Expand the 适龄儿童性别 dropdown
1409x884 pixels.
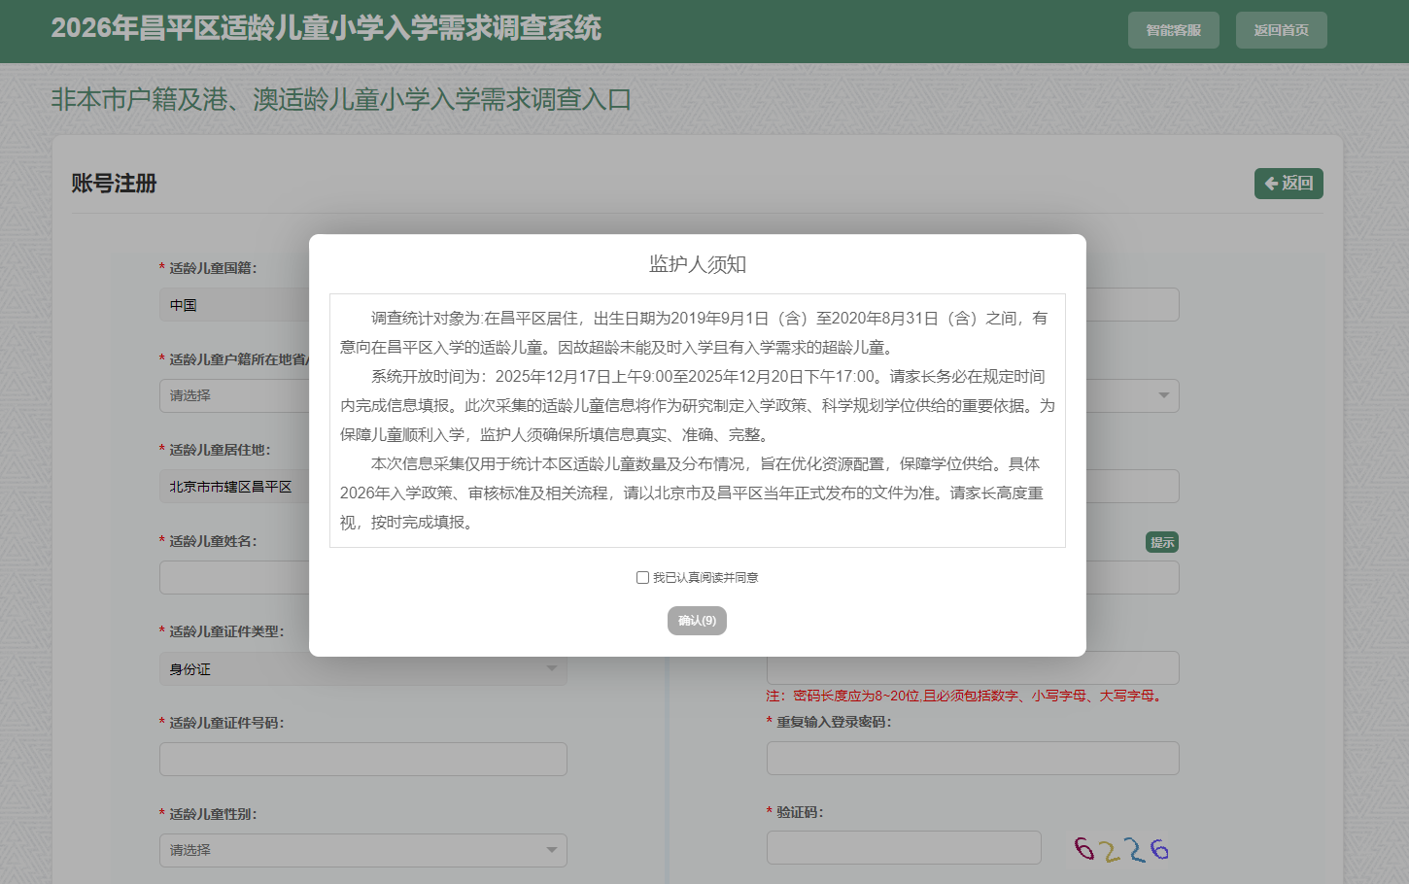(x=362, y=850)
